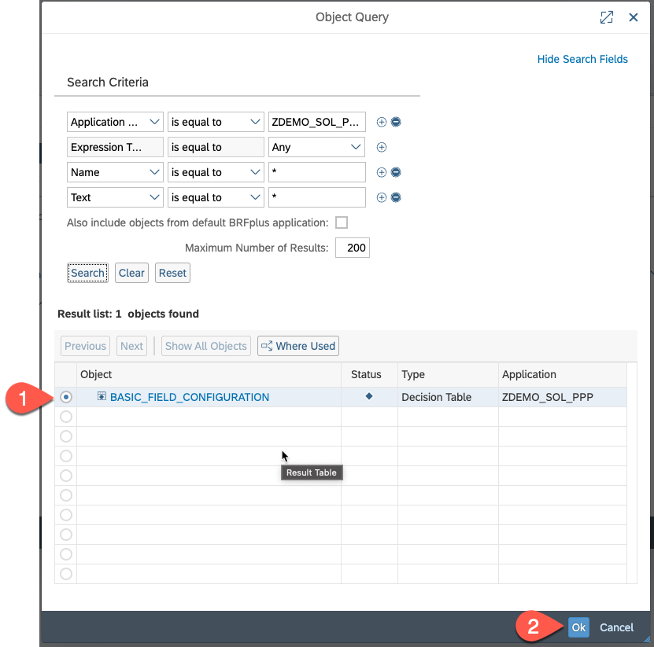654x647 pixels.
Task: Select second result row radio button
Action: click(x=66, y=417)
